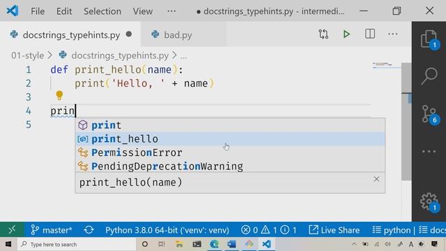The width and height of the screenshot is (446, 251).
Task: Open Word from taskbar
Action: click(x=231, y=244)
